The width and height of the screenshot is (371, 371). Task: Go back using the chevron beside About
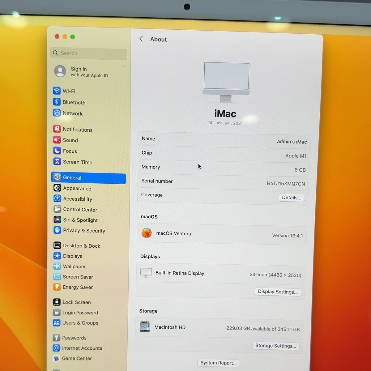(141, 39)
